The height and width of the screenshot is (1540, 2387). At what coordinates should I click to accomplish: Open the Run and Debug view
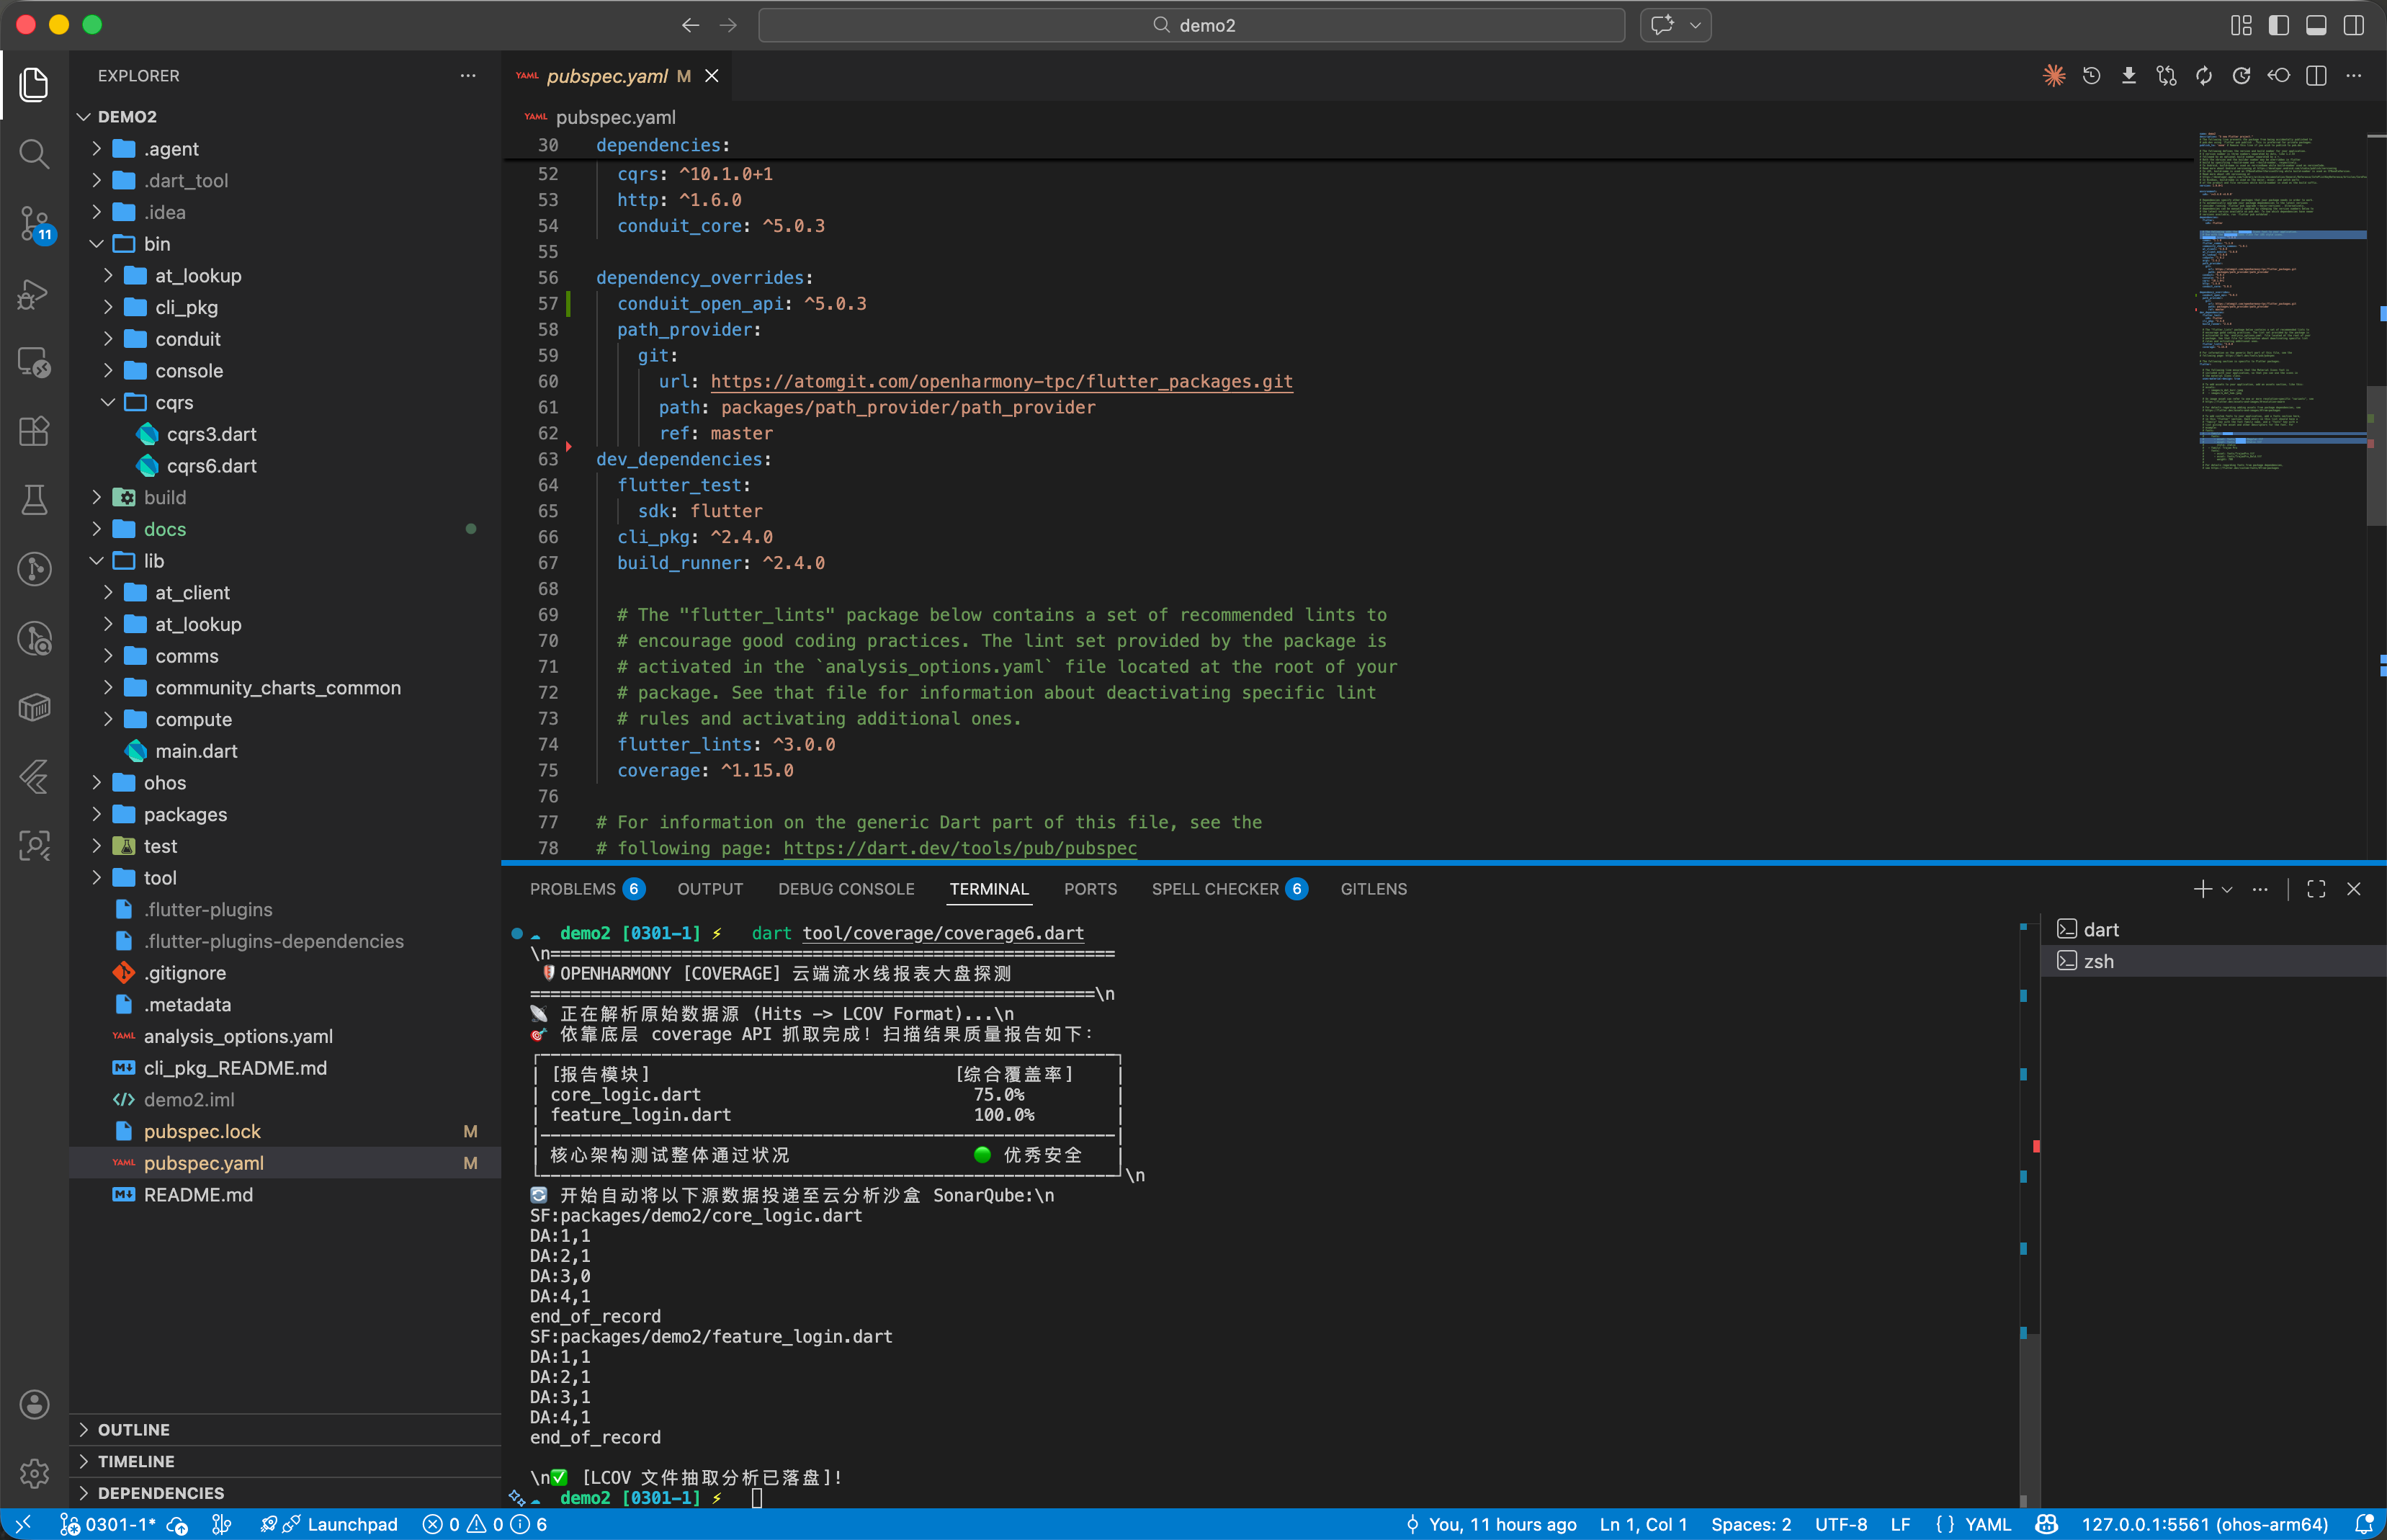pos(34,293)
